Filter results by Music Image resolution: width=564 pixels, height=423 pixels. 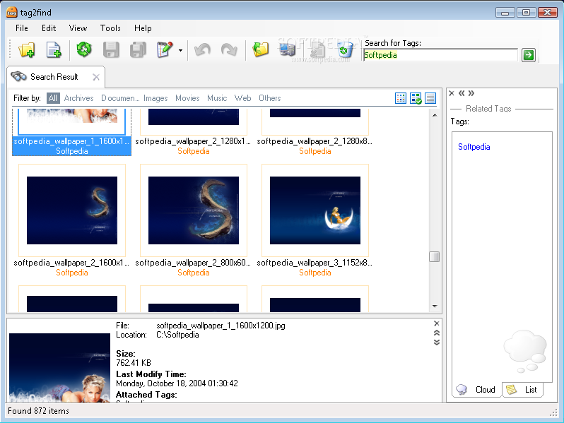coord(217,98)
